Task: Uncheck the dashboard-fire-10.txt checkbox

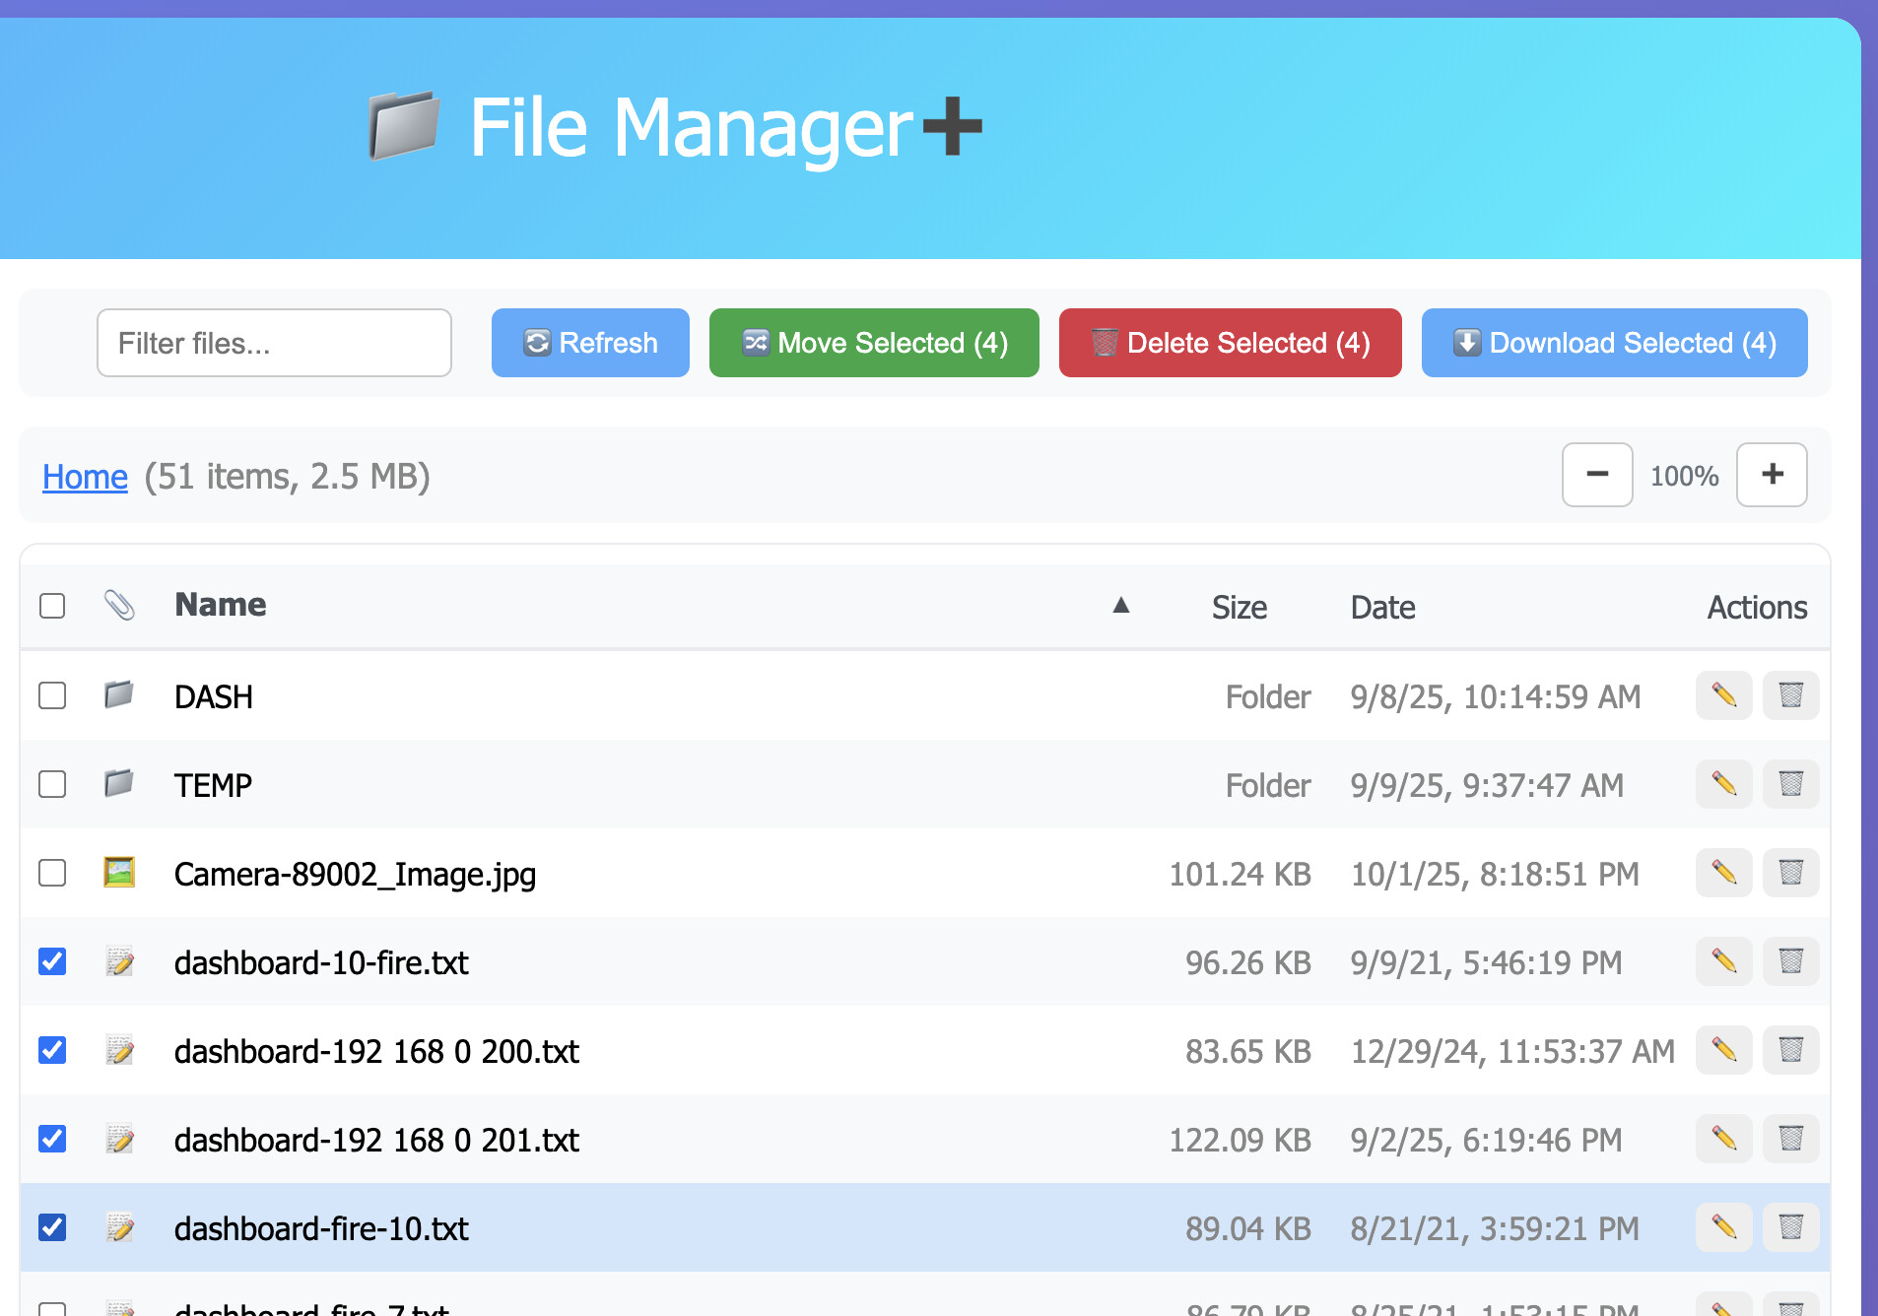Action: (x=52, y=1227)
